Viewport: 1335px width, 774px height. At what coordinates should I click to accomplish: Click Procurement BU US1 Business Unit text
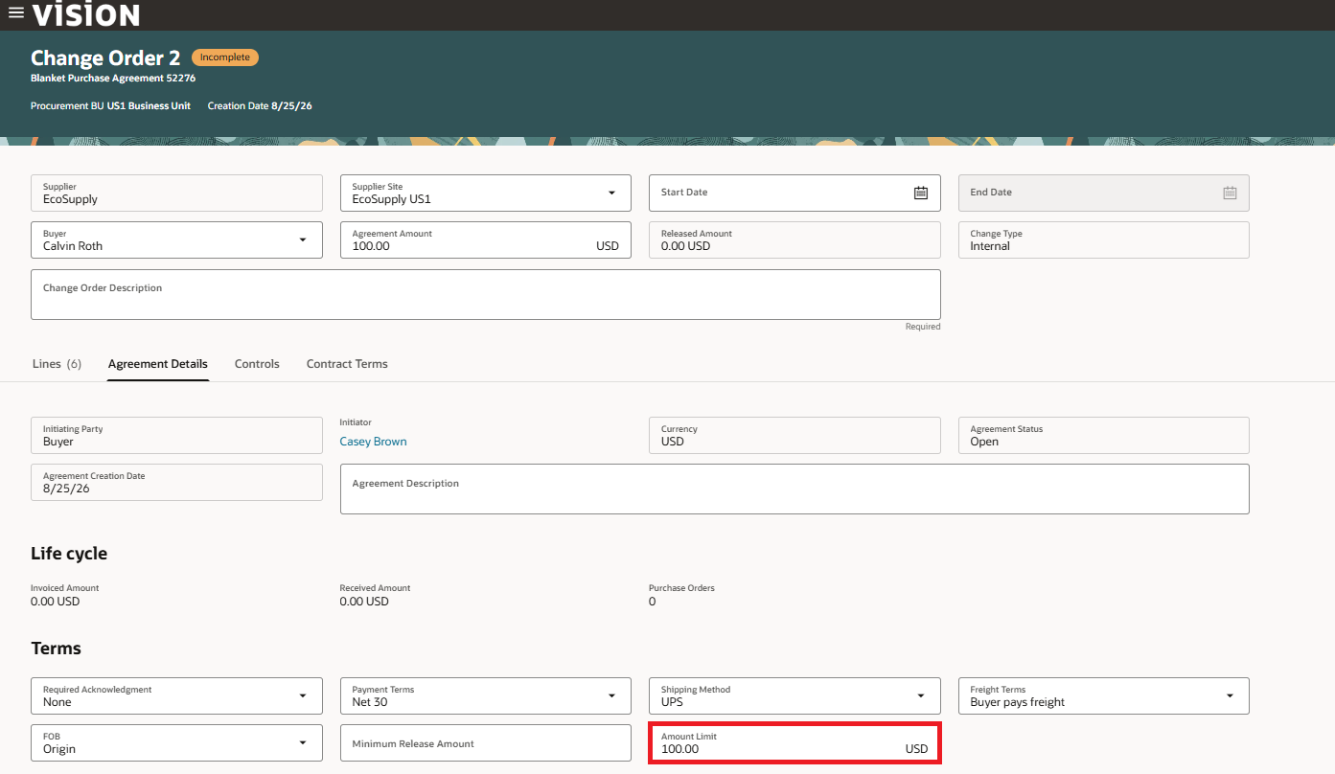pyautogui.click(x=110, y=105)
